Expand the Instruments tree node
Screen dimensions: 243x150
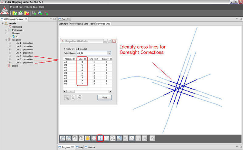coord(6,30)
